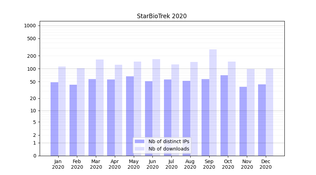
Task: Click the 200 y-axis tick label
Action: 31,56
